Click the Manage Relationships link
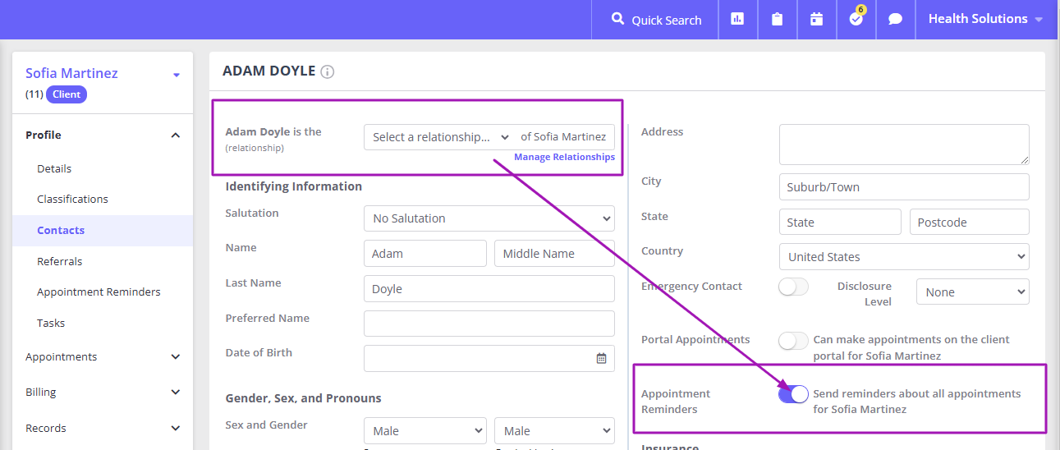1060x450 pixels. pyautogui.click(x=564, y=157)
